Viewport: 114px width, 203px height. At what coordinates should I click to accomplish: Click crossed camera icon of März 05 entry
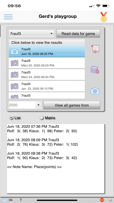(x=15, y=63)
